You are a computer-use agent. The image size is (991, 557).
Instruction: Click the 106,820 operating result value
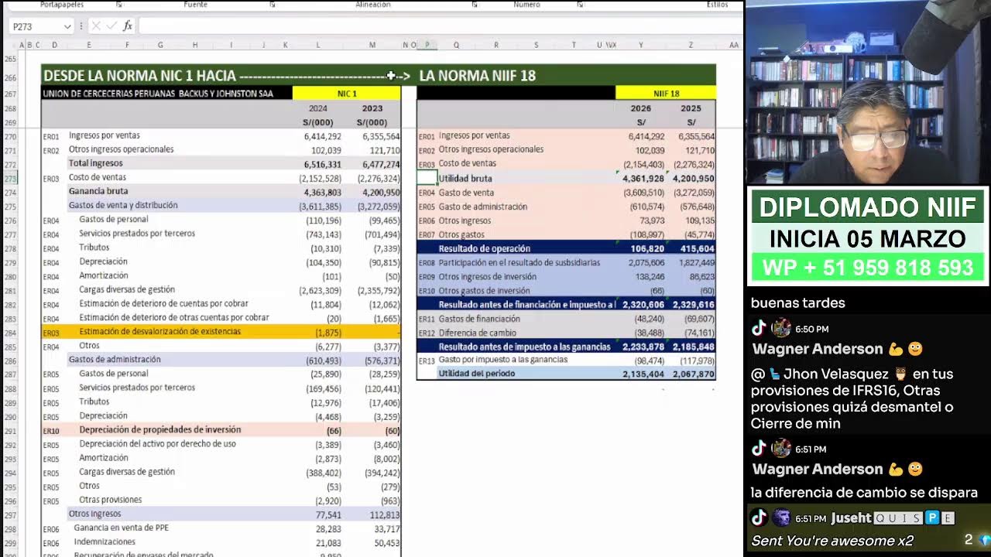point(647,249)
